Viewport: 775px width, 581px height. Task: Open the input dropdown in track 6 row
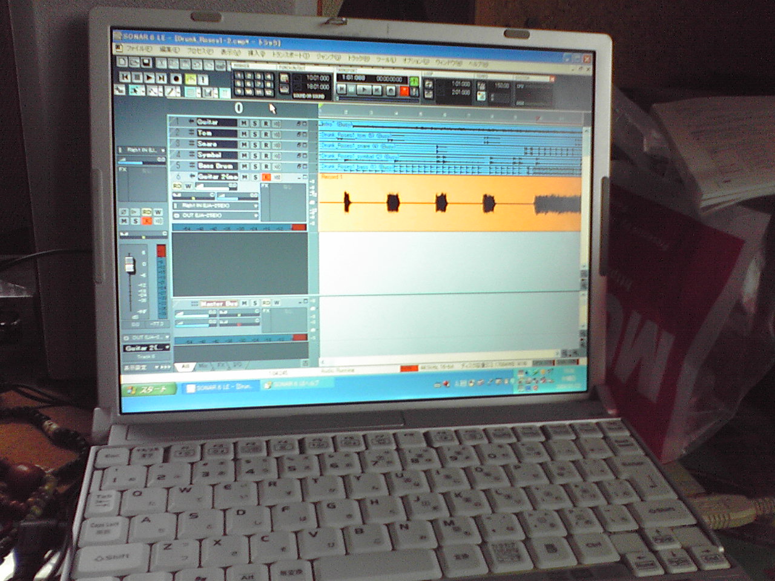pos(216,206)
